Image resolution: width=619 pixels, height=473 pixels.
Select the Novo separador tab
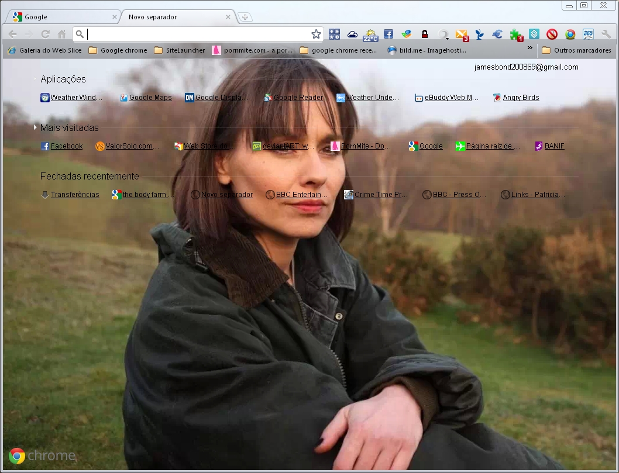[178, 17]
